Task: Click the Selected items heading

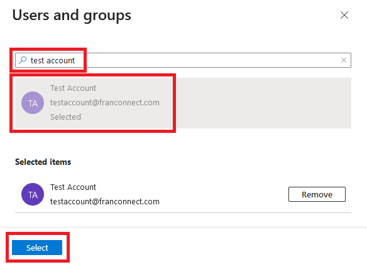Action: 43,162
